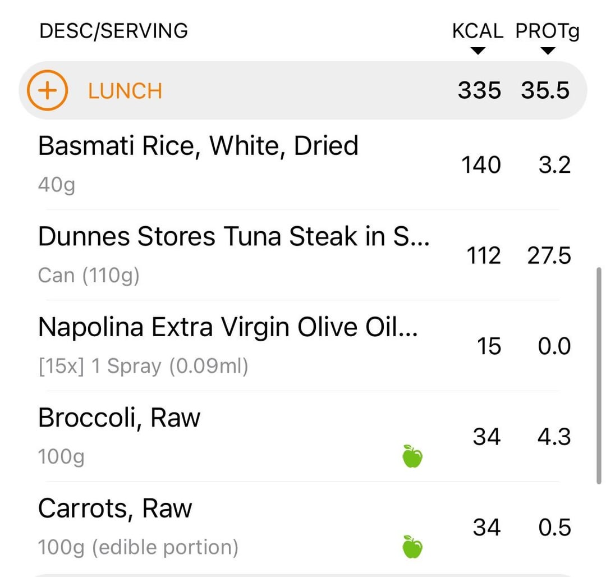606x577 pixels.
Task: Select the KCAL column header
Action: coord(478,31)
